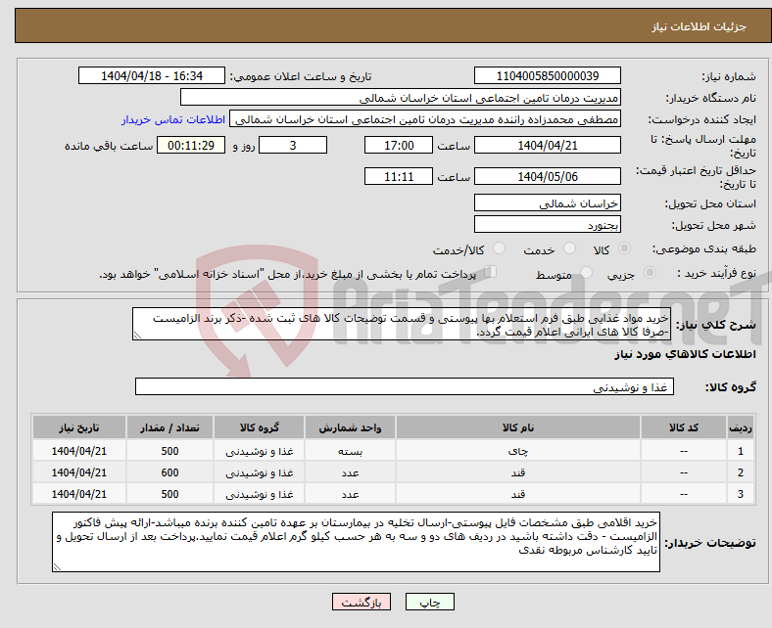772x628 pixels.
Task: Select the جزیی purchase type radio
Action: click(x=650, y=273)
